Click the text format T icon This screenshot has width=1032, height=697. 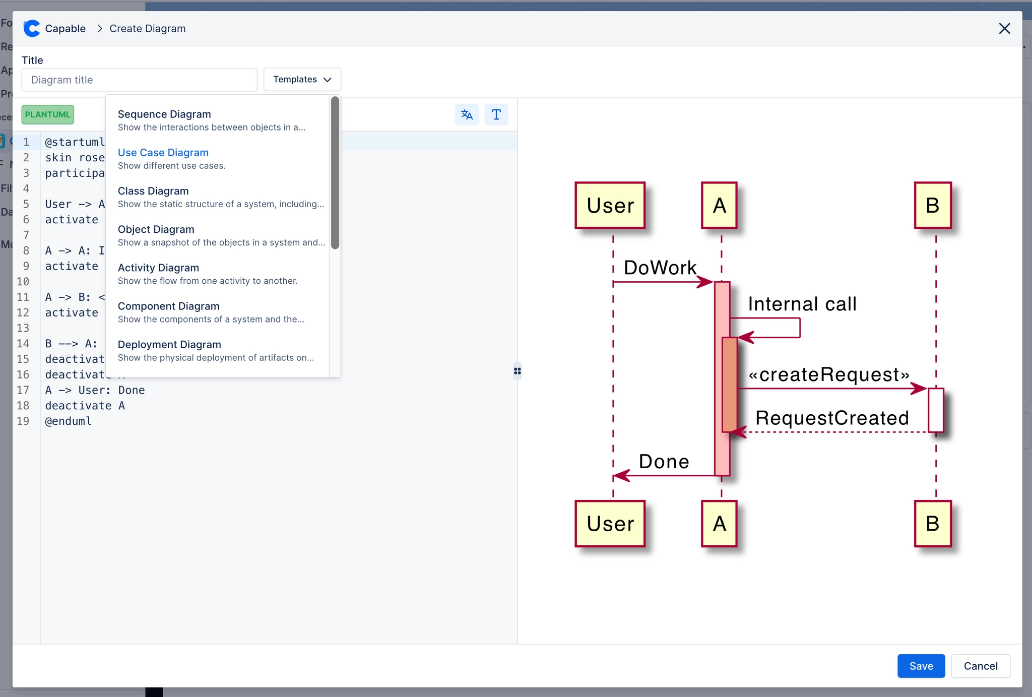[x=496, y=115]
